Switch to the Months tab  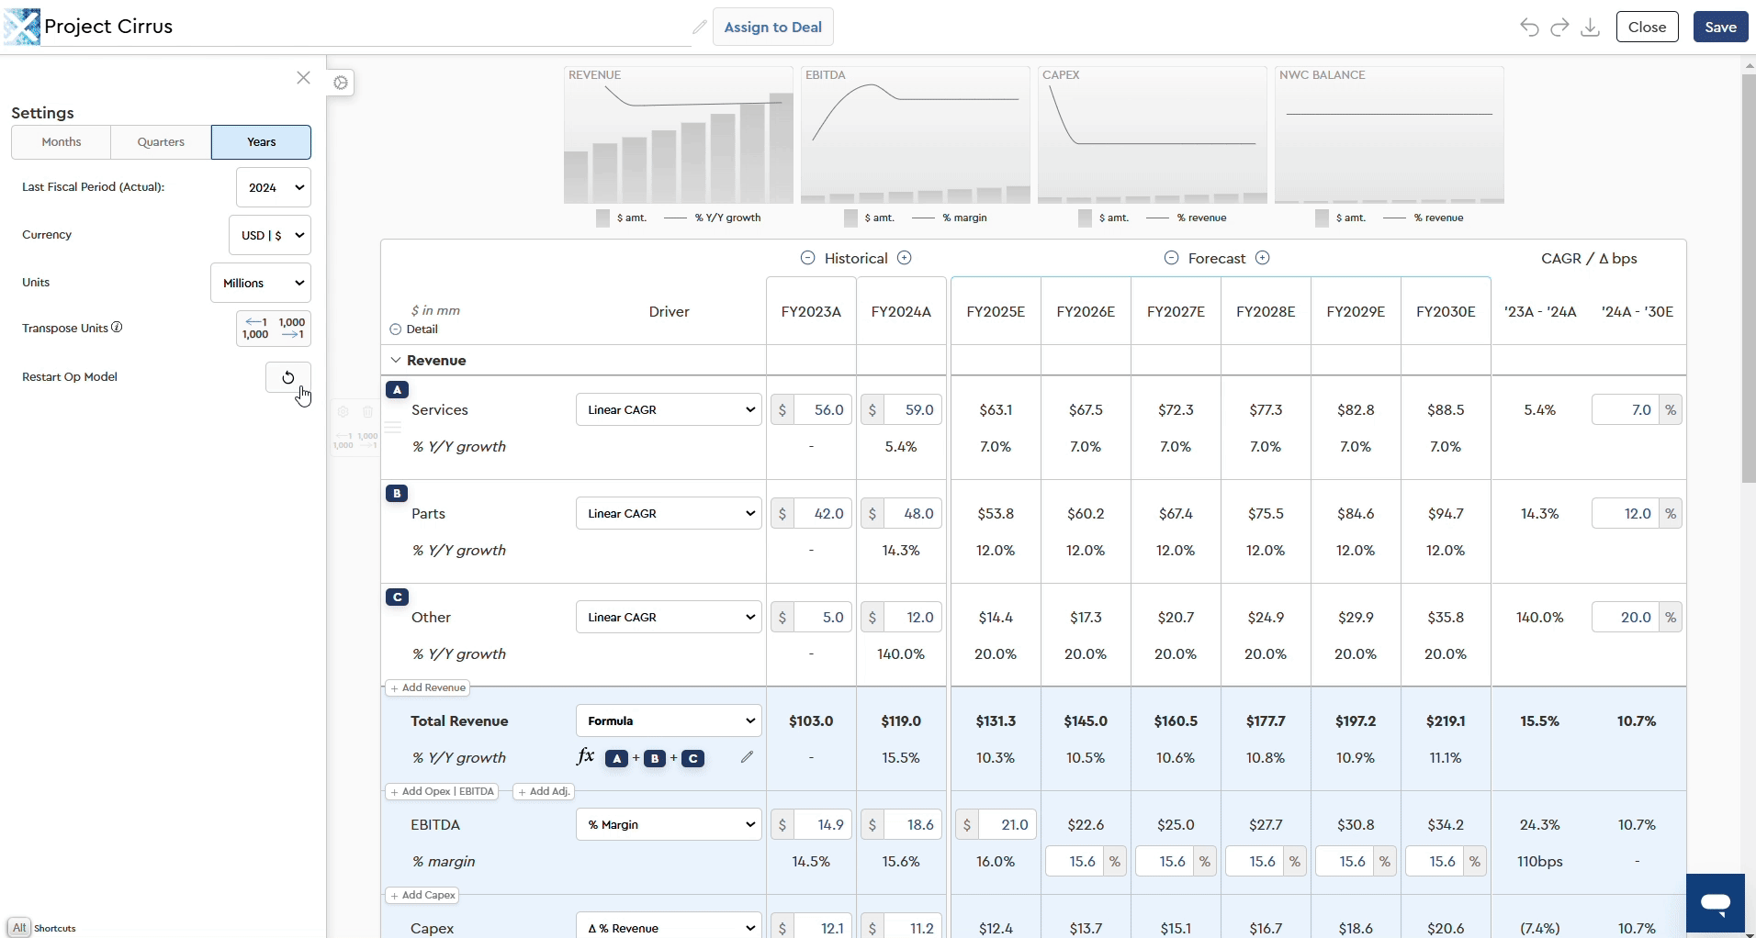click(x=62, y=142)
